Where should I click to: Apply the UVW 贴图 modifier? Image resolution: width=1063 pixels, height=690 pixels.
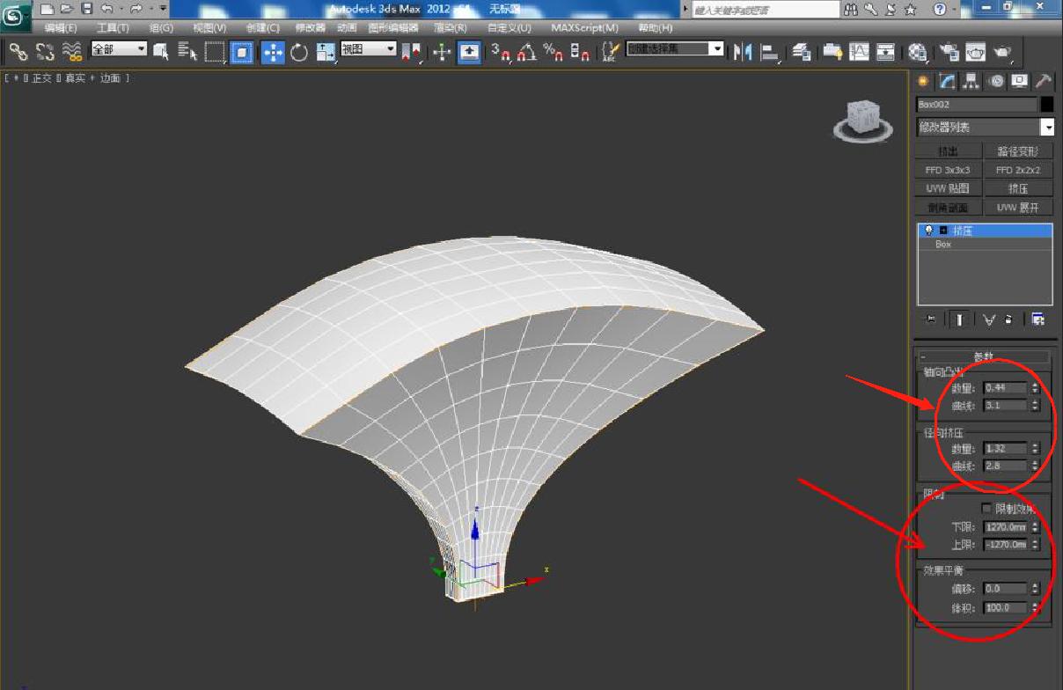pos(948,188)
